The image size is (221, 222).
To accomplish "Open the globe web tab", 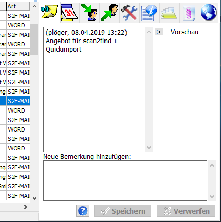I will tap(208, 13).
